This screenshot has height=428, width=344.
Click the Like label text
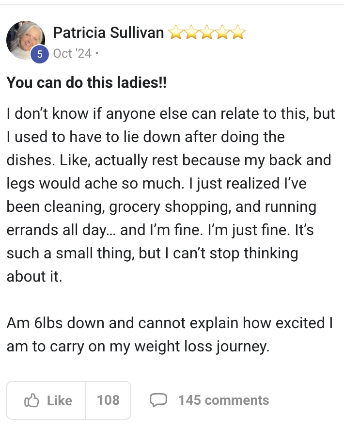click(x=60, y=400)
